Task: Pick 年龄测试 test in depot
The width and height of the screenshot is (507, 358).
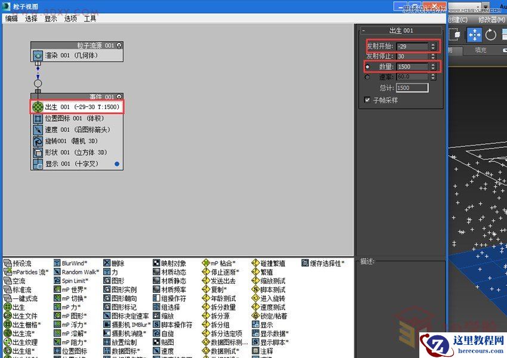Action: (219, 298)
